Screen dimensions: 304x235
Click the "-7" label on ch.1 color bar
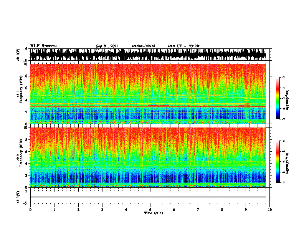[x=283, y=119]
